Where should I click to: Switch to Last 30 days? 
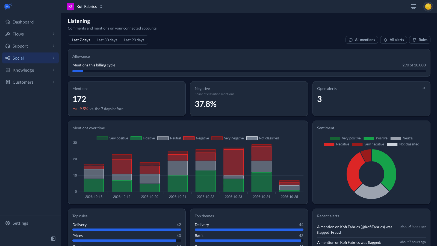pyautogui.click(x=107, y=40)
